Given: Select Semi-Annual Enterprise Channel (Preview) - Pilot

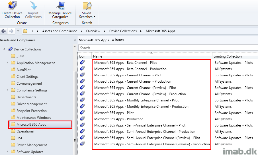Looking at the screenshot, I should [147, 138].
